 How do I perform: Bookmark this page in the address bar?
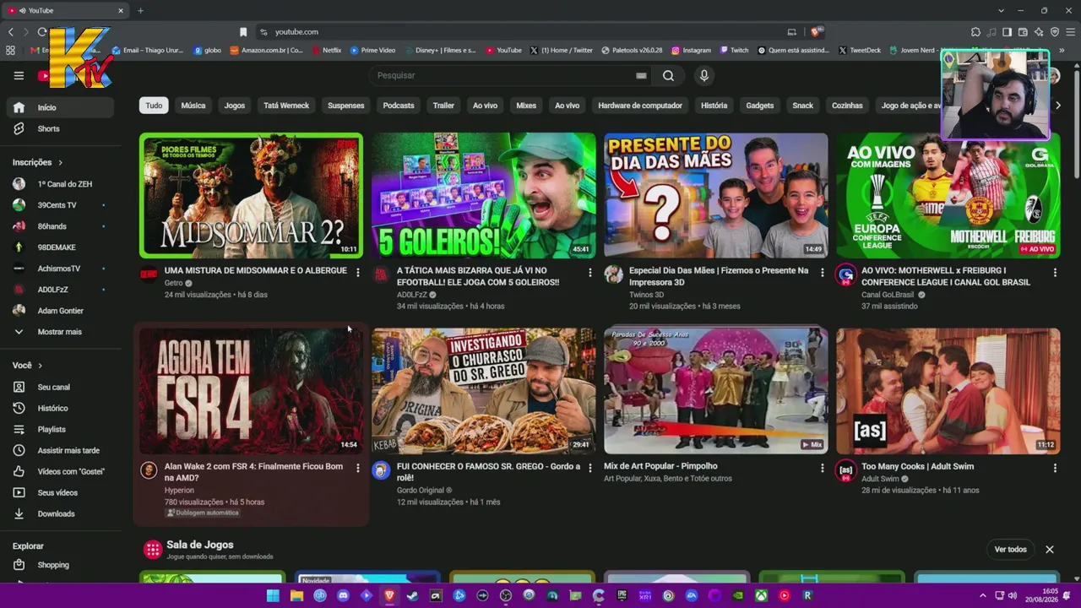[x=243, y=32]
